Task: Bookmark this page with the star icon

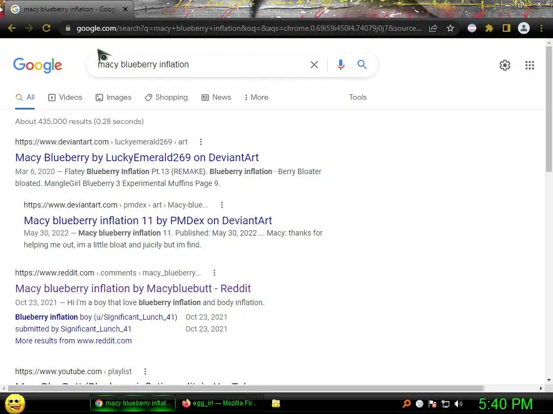Action: coord(450,28)
